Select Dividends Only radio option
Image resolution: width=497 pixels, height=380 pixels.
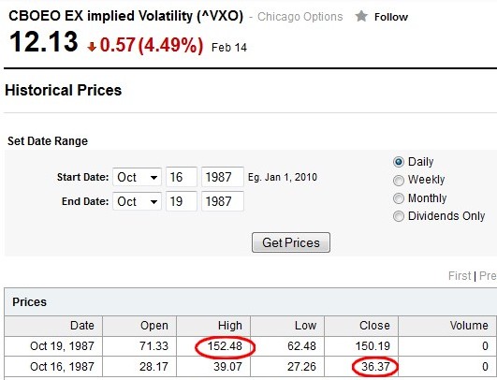tap(399, 216)
